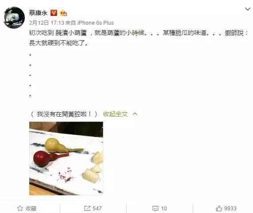Open the post options chevron menu
Screen dimensions: 253x213
[248, 9]
